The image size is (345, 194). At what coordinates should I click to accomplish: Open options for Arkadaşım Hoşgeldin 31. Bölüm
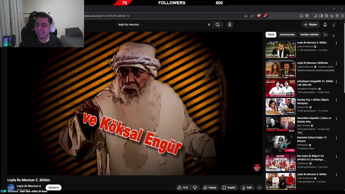point(336,82)
